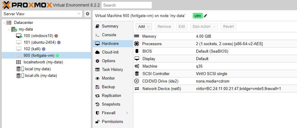The image size is (297, 128).
Task: Select the Hardware tab
Action: tap(113, 44)
